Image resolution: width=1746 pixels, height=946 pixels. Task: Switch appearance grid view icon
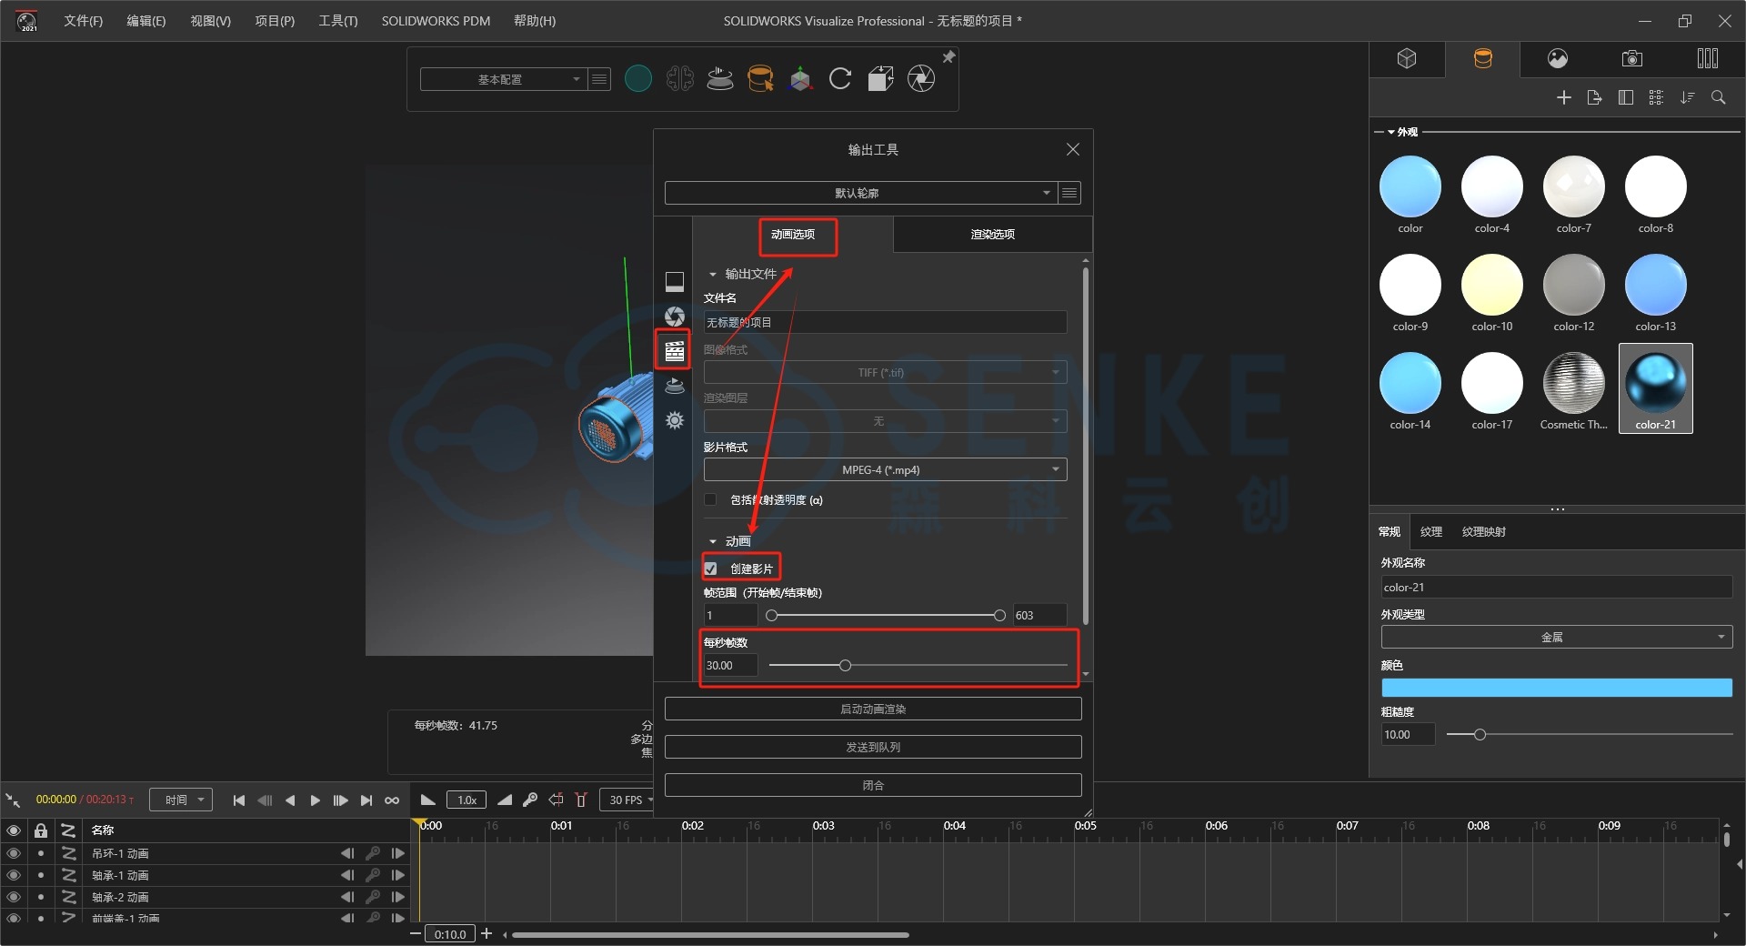[1656, 97]
